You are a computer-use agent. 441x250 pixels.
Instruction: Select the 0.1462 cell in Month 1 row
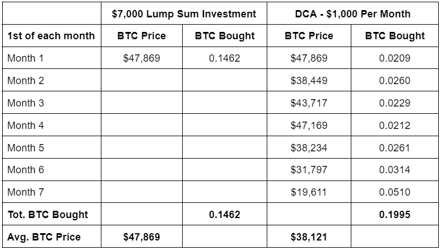(224, 58)
